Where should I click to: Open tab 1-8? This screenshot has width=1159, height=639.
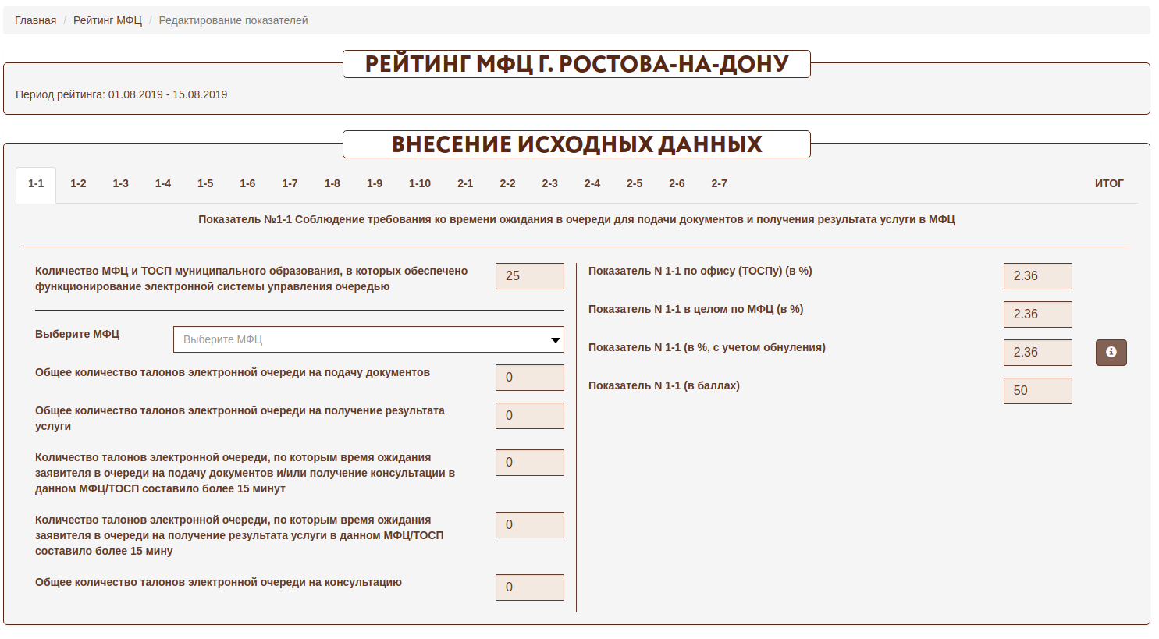pyautogui.click(x=332, y=184)
